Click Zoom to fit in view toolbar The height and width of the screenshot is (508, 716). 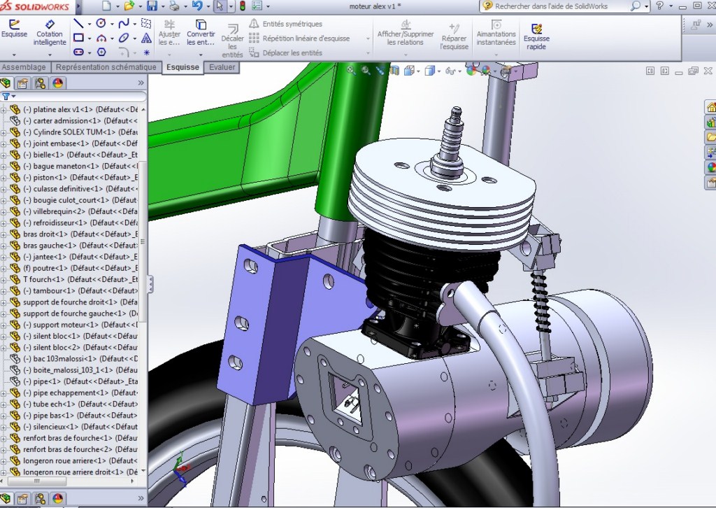(351, 70)
